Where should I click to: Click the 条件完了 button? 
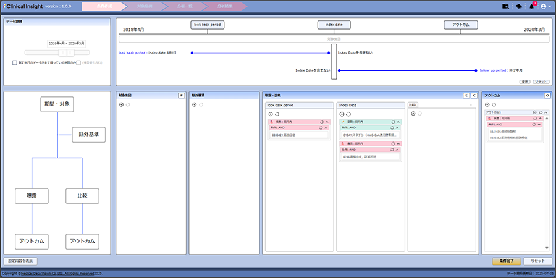coord(507,261)
